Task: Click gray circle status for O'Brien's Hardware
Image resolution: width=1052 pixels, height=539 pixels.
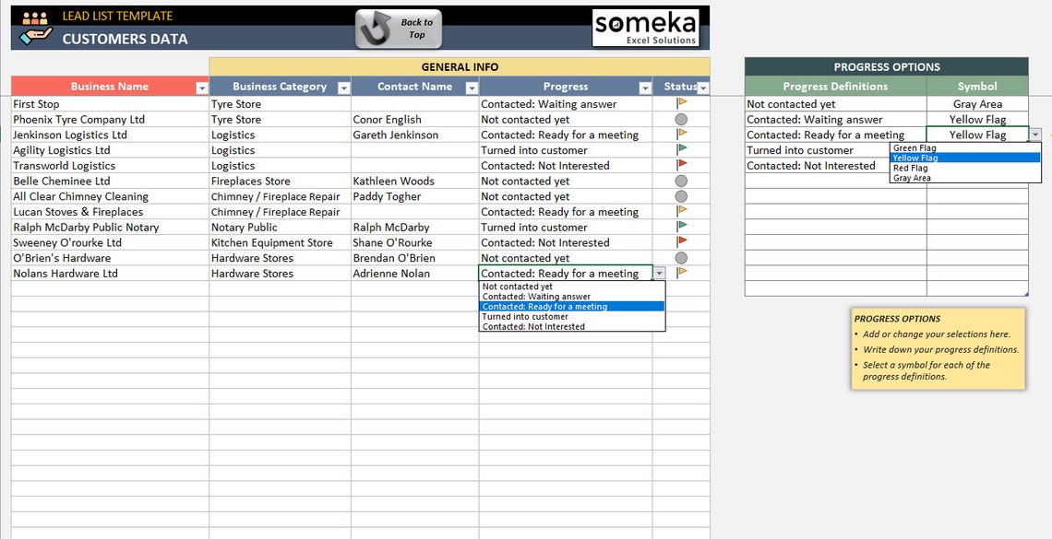Action: pos(681,258)
